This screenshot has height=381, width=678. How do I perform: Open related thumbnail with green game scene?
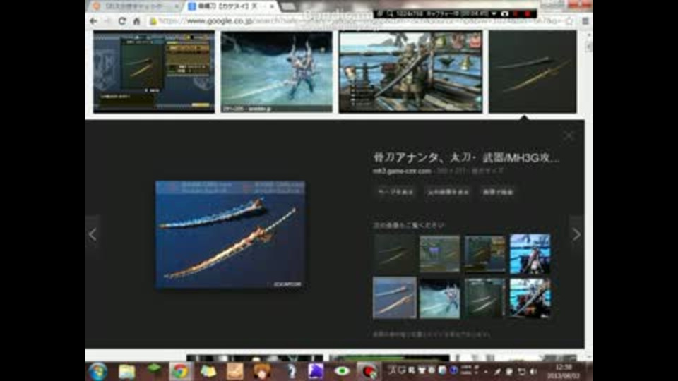pos(439,253)
